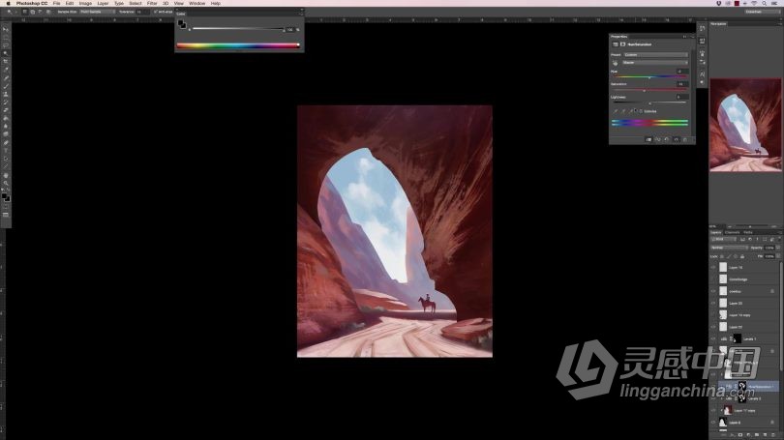Click the create new layer icon

pyautogui.click(x=765, y=434)
